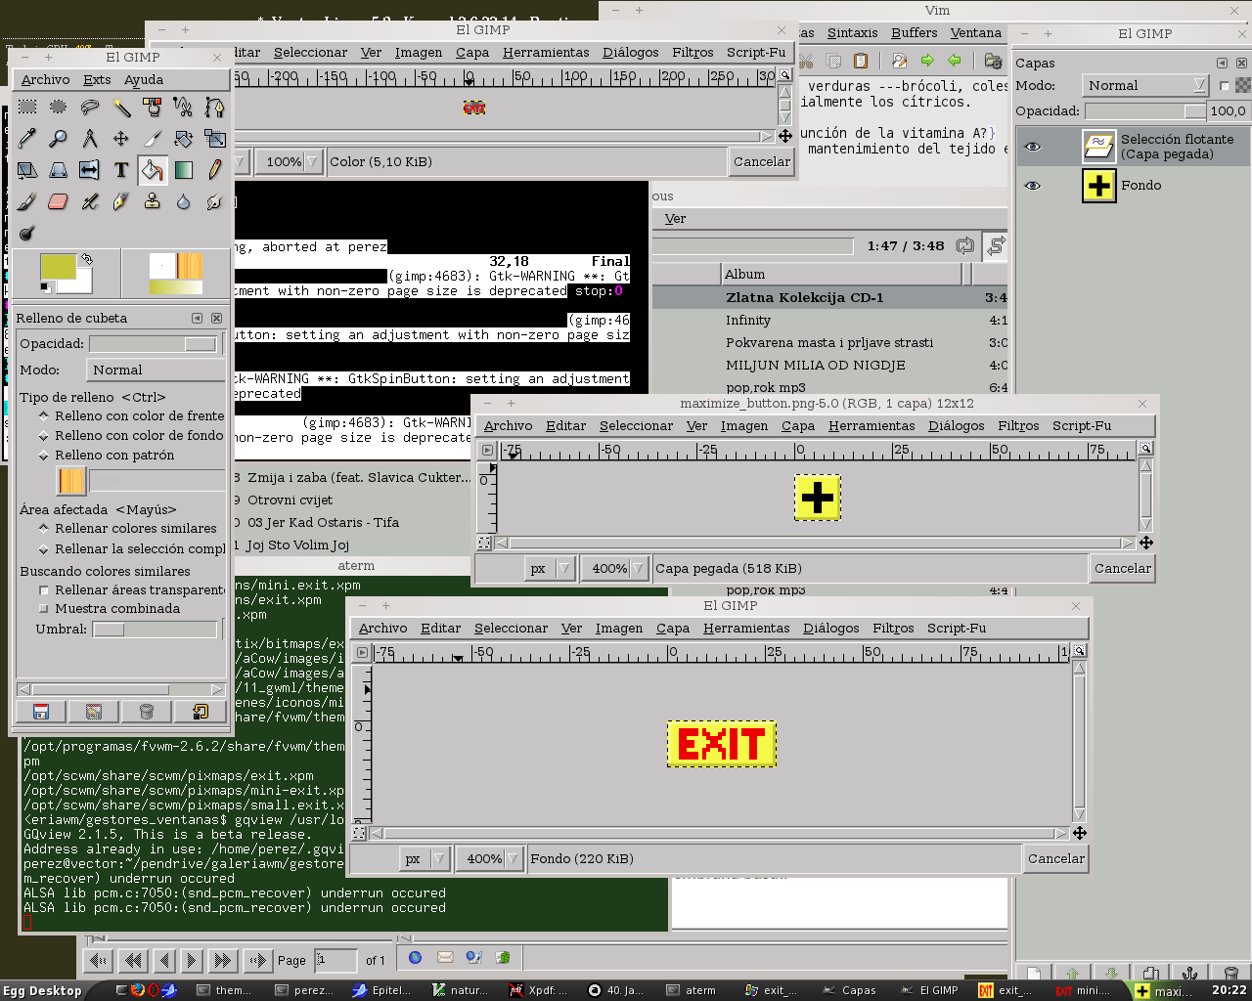The height and width of the screenshot is (1001, 1252).
Task: Open px units dropdown in maximize_button.png window
Action: (x=550, y=568)
